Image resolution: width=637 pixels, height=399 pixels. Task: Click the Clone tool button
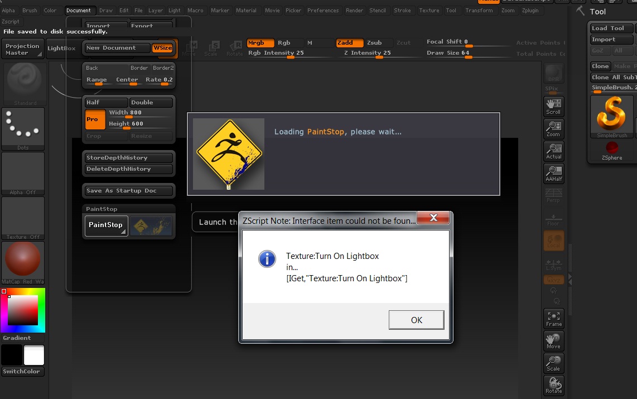click(x=600, y=66)
